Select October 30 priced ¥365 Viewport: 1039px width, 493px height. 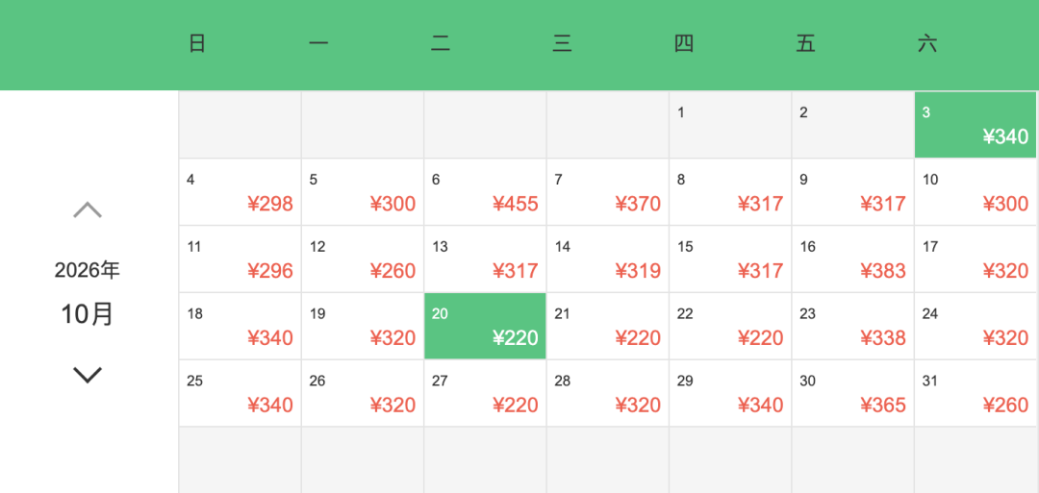pyautogui.click(x=852, y=394)
